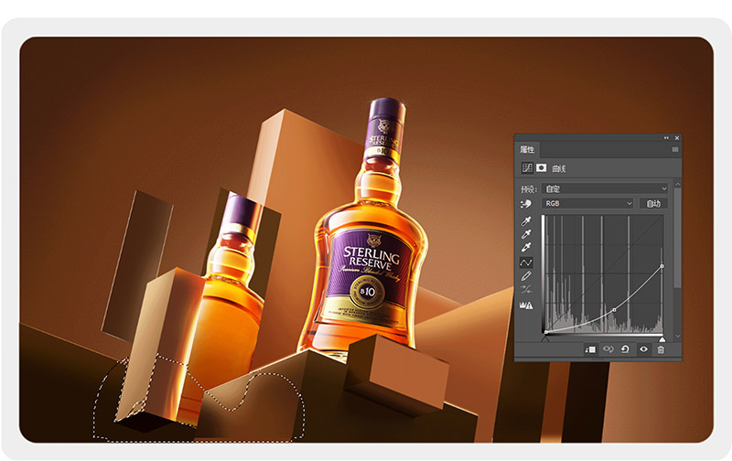This screenshot has width=732, height=461.
Task: Click the black point input slider triangle
Action: [x=544, y=339]
